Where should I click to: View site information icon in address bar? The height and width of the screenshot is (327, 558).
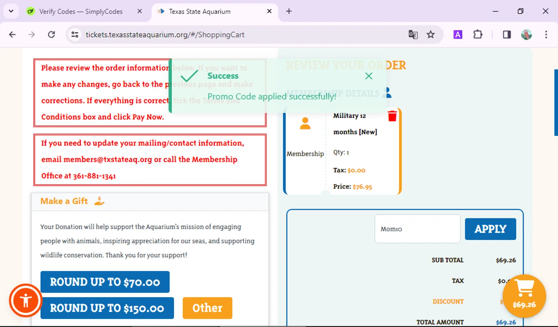[x=75, y=35]
